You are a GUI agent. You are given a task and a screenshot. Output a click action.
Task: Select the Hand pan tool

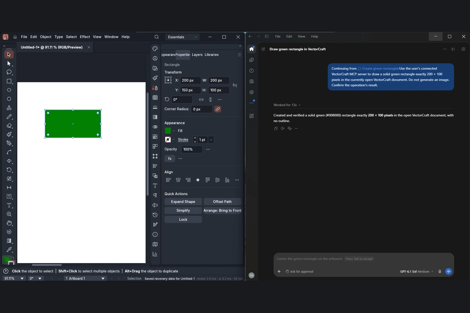(9, 223)
